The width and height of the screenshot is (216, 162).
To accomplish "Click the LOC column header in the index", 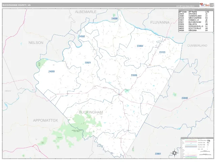I will [x=207, y=12].
